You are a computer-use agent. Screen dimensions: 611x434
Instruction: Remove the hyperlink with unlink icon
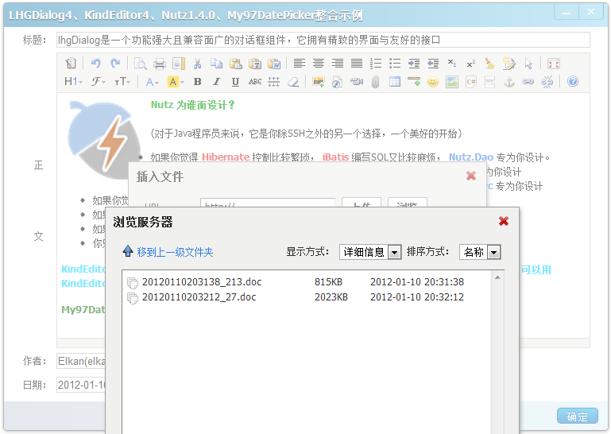tap(547, 82)
